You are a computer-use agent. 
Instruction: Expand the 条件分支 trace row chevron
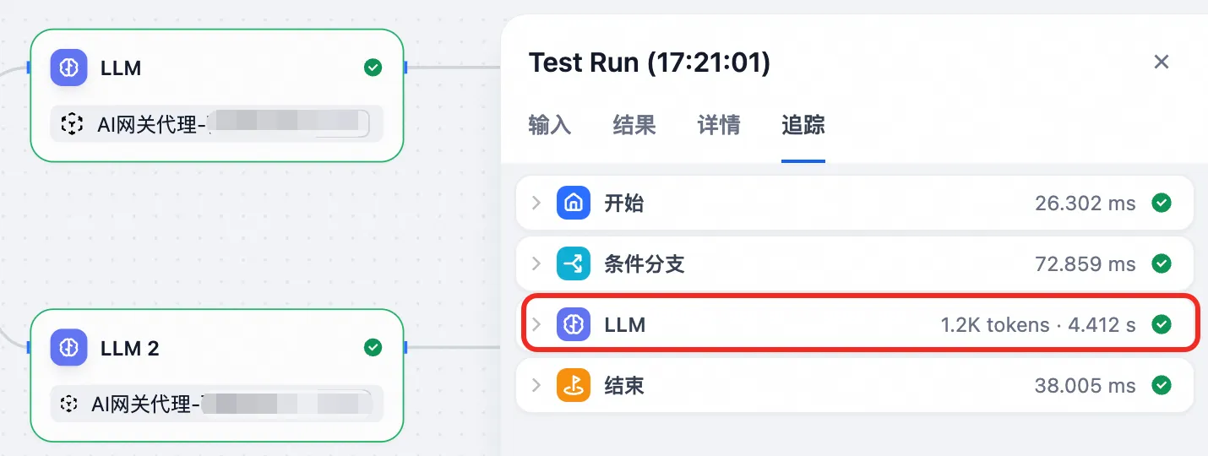tap(536, 264)
